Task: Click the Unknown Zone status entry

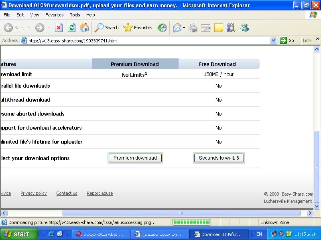Action: 274,222
